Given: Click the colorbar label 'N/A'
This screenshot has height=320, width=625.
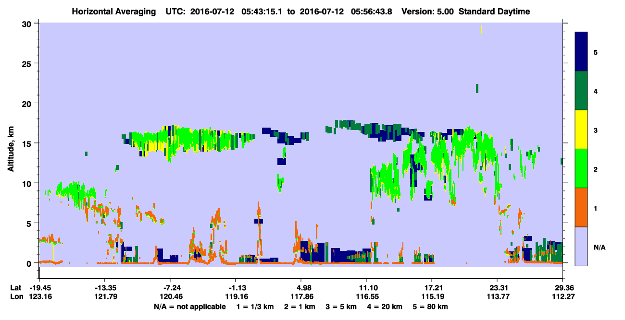Looking at the screenshot, I should [x=599, y=247].
